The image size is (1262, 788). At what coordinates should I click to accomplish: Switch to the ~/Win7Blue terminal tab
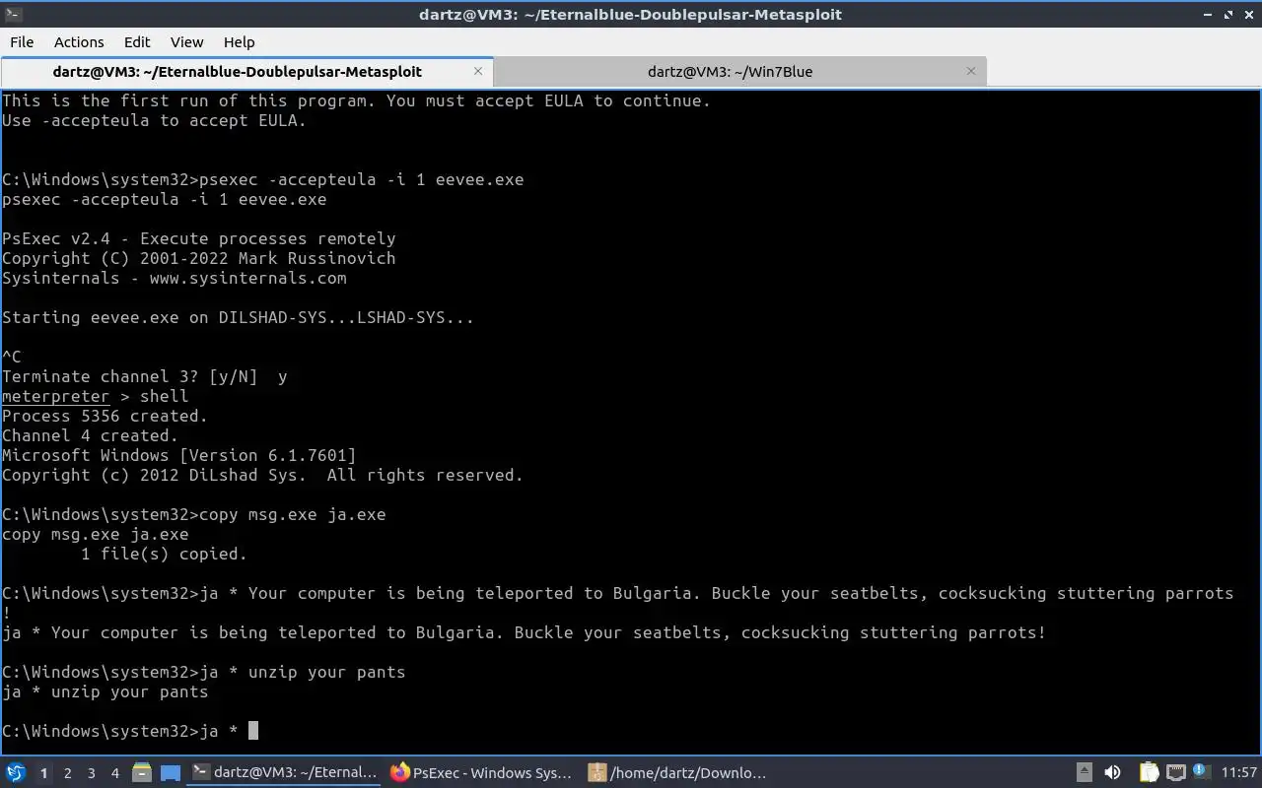click(x=730, y=71)
